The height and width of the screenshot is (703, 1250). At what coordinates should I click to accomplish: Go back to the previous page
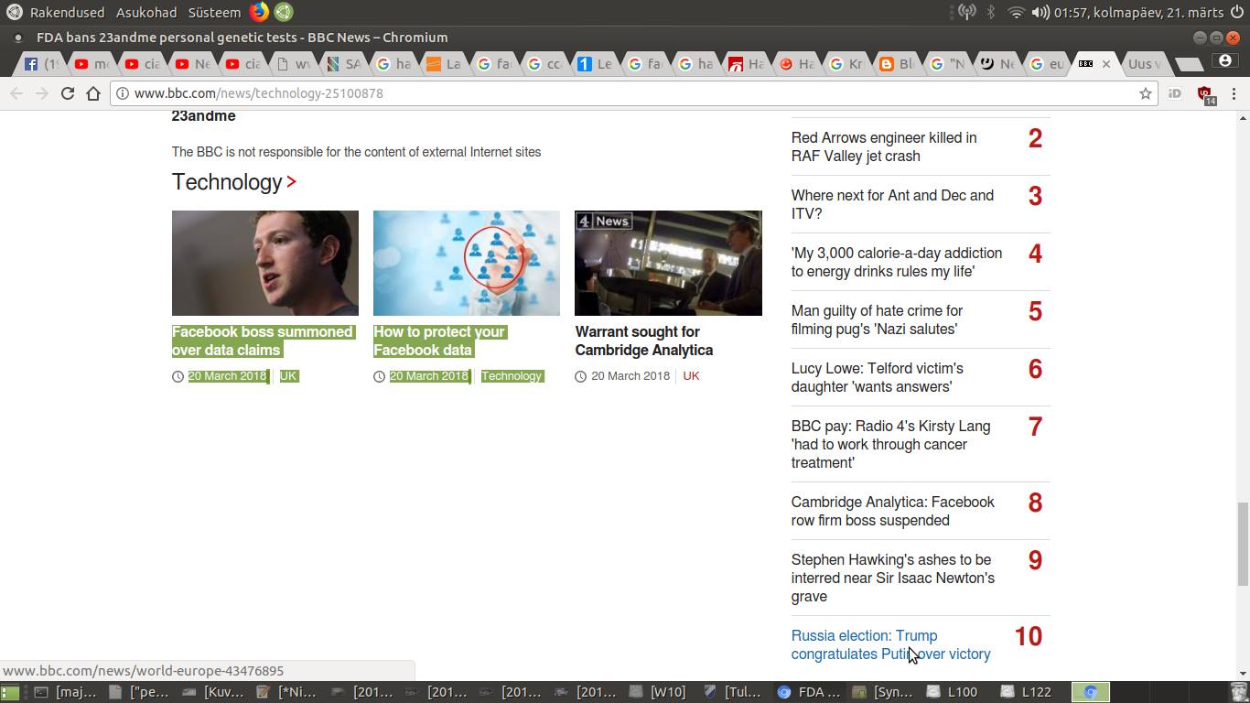point(16,93)
